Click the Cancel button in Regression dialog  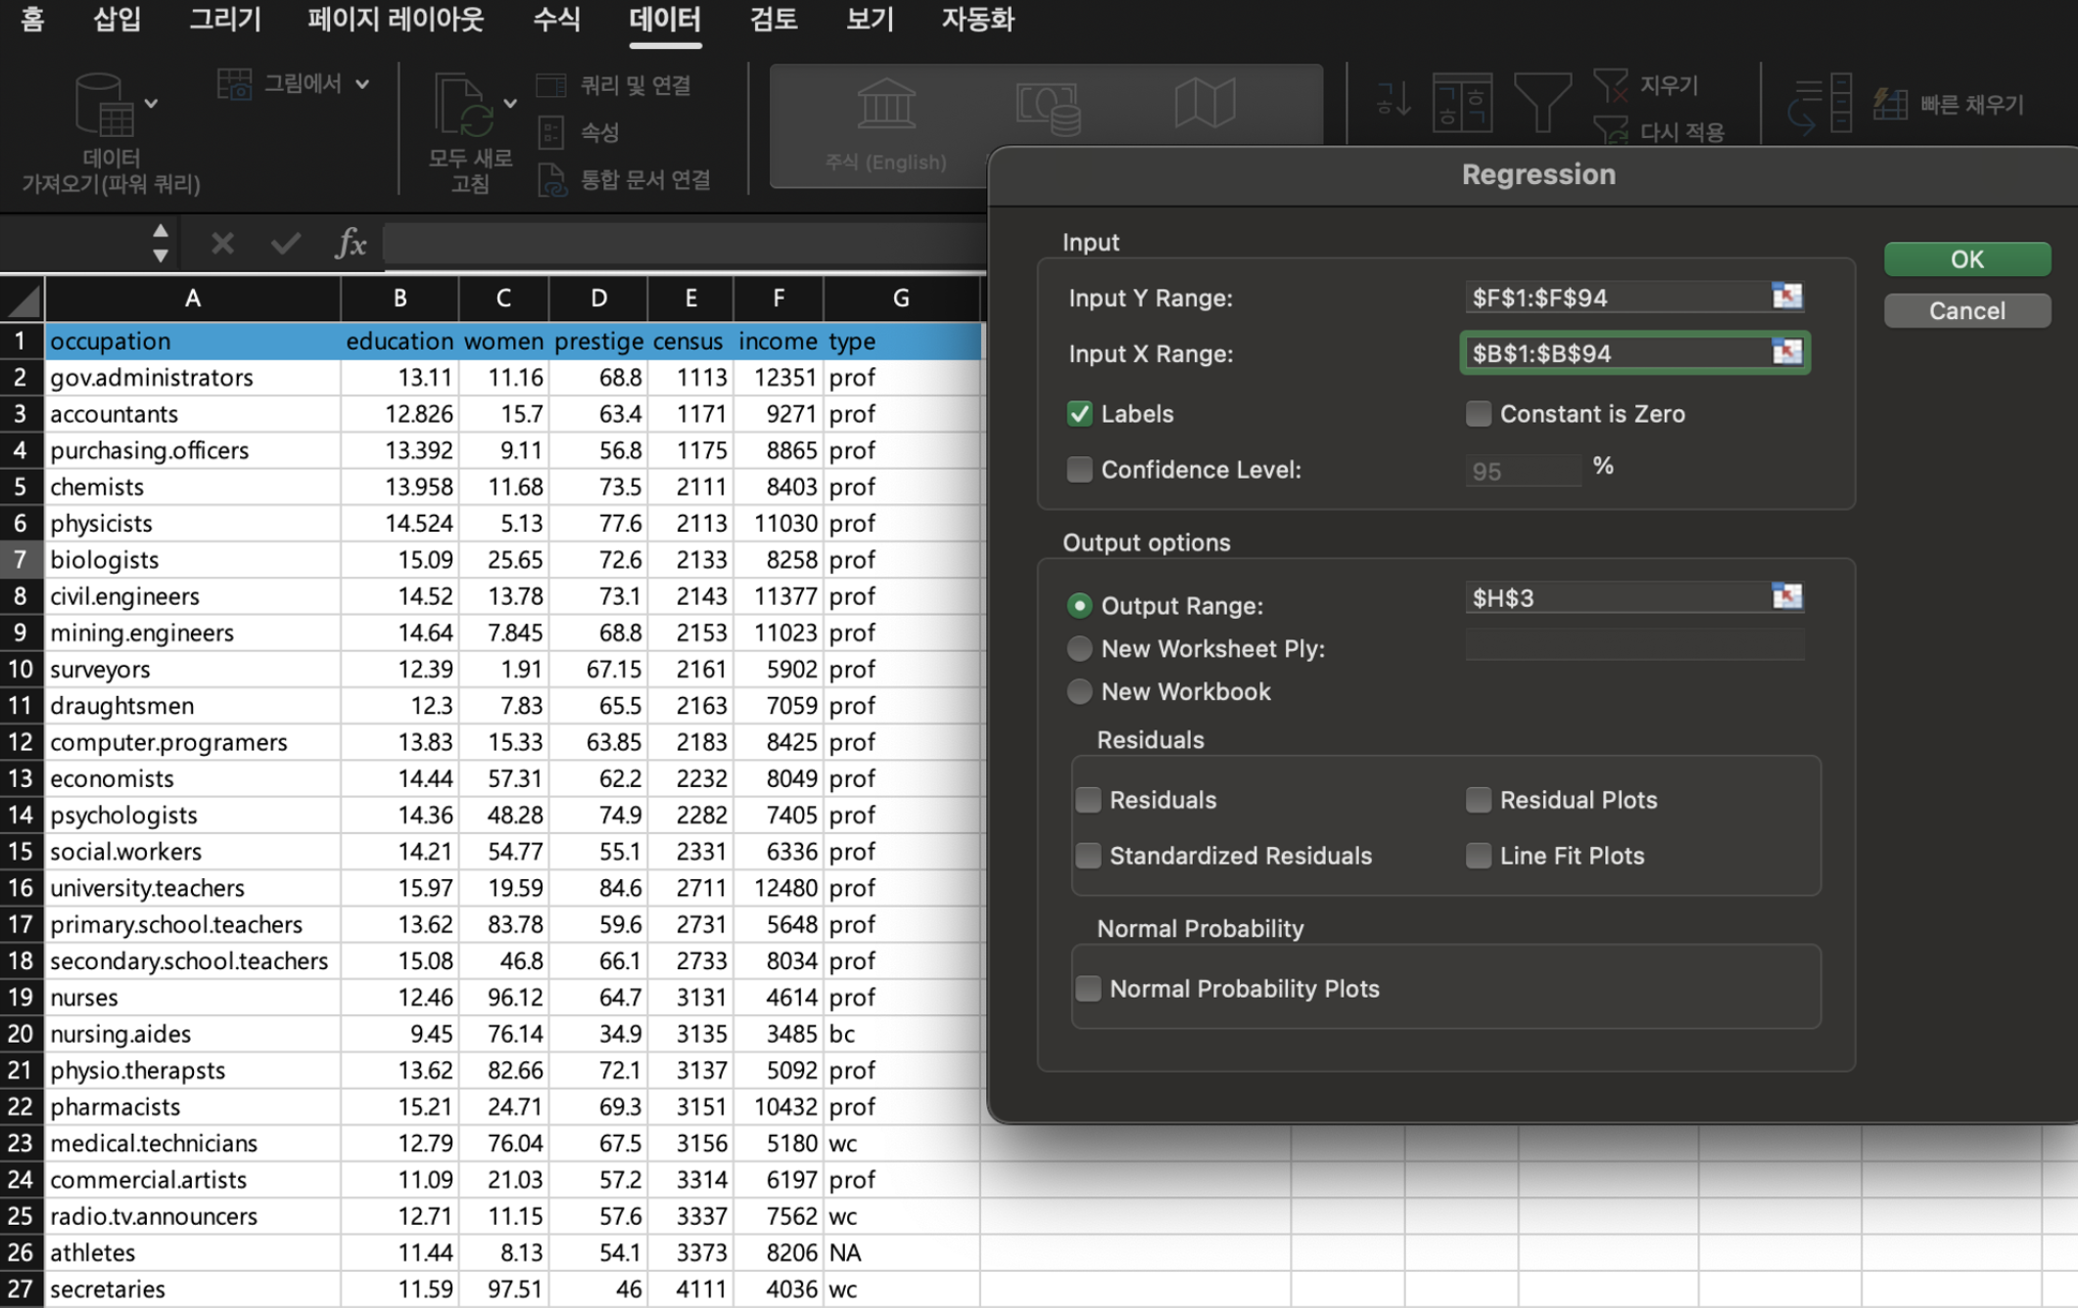1966,311
